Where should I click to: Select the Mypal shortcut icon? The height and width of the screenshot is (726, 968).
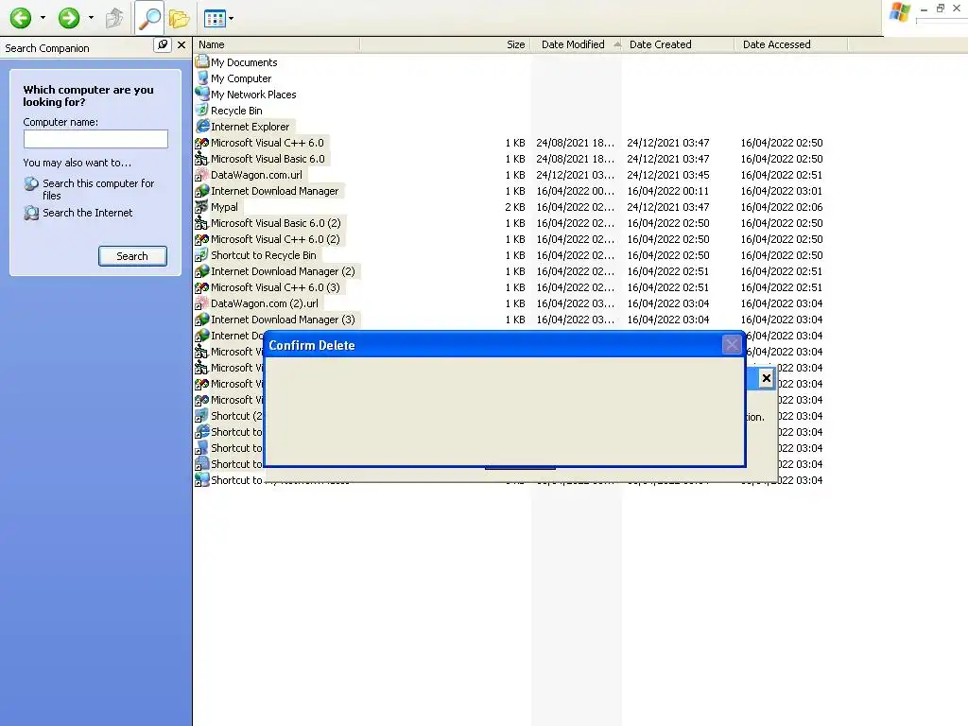coord(202,207)
